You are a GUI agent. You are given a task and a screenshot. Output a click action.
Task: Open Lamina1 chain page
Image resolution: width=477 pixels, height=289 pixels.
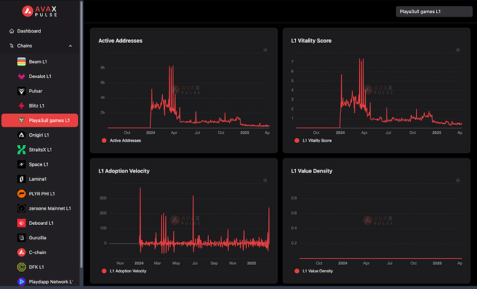pyautogui.click(x=38, y=179)
